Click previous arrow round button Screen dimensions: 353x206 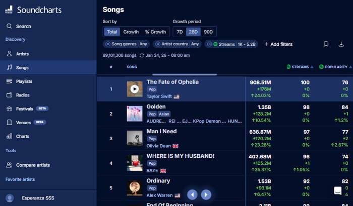click(x=192, y=194)
